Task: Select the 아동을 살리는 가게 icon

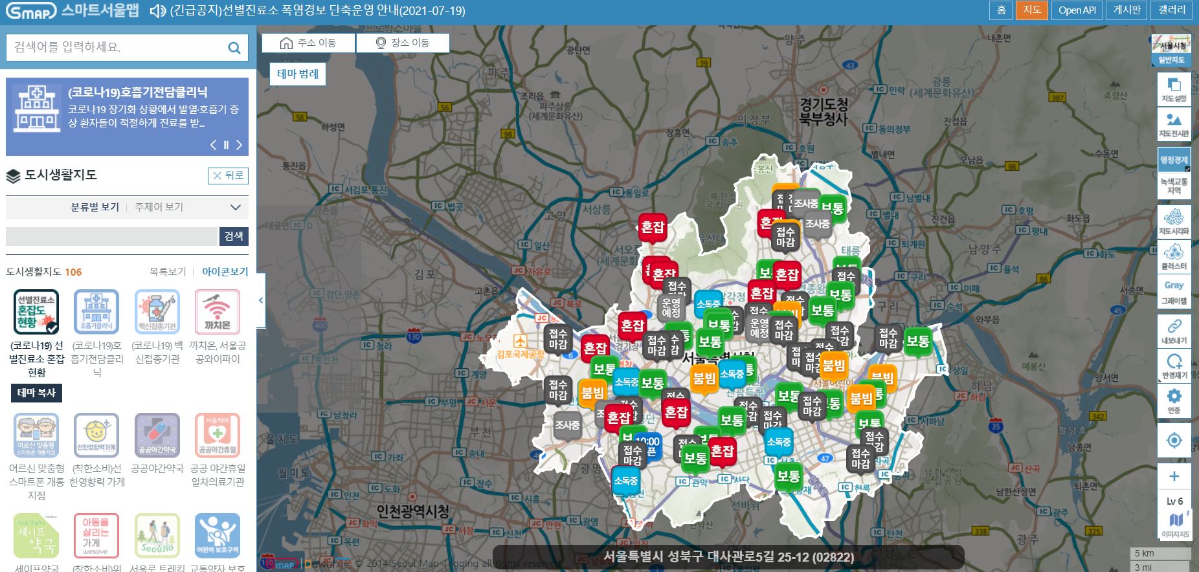Action: (x=96, y=535)
